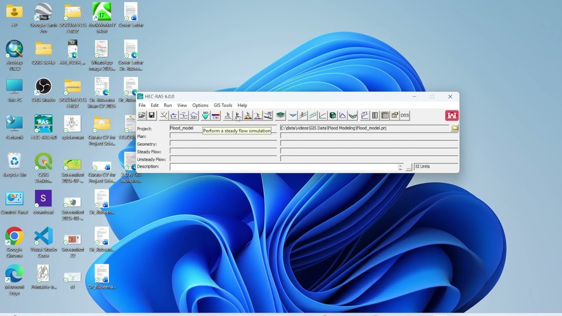The image size is (562, 316).
Task: Click the Flood_model.prj file path
Action: (365, 128)
